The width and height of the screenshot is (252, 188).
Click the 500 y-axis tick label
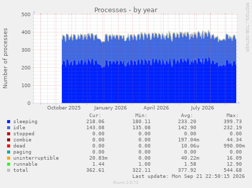click(x=26, y=15)
